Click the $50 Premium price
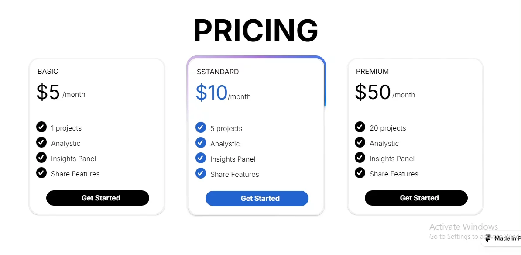Screen dimensions: 521x255 pos(373,92)
